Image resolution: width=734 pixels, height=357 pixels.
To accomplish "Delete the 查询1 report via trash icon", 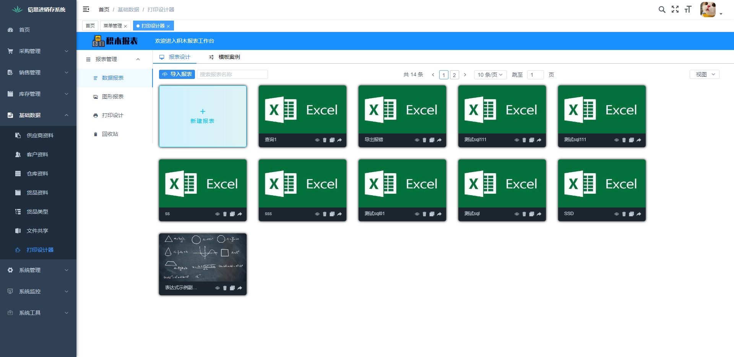I will (x=325, y=140).
